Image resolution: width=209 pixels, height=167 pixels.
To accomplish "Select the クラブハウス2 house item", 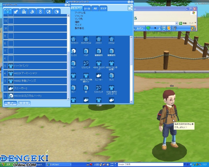I will pyautogui.click(x=86, y=40).
